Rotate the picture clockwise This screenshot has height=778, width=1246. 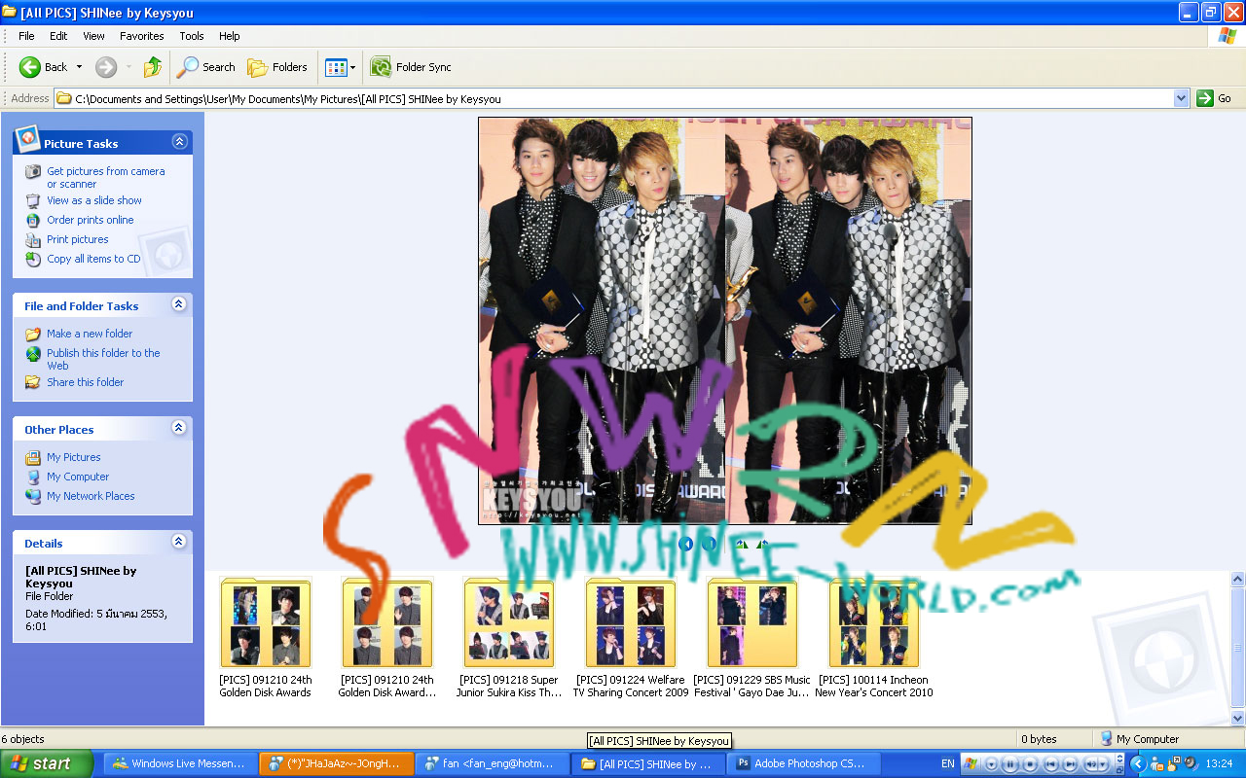click(741, 545)
